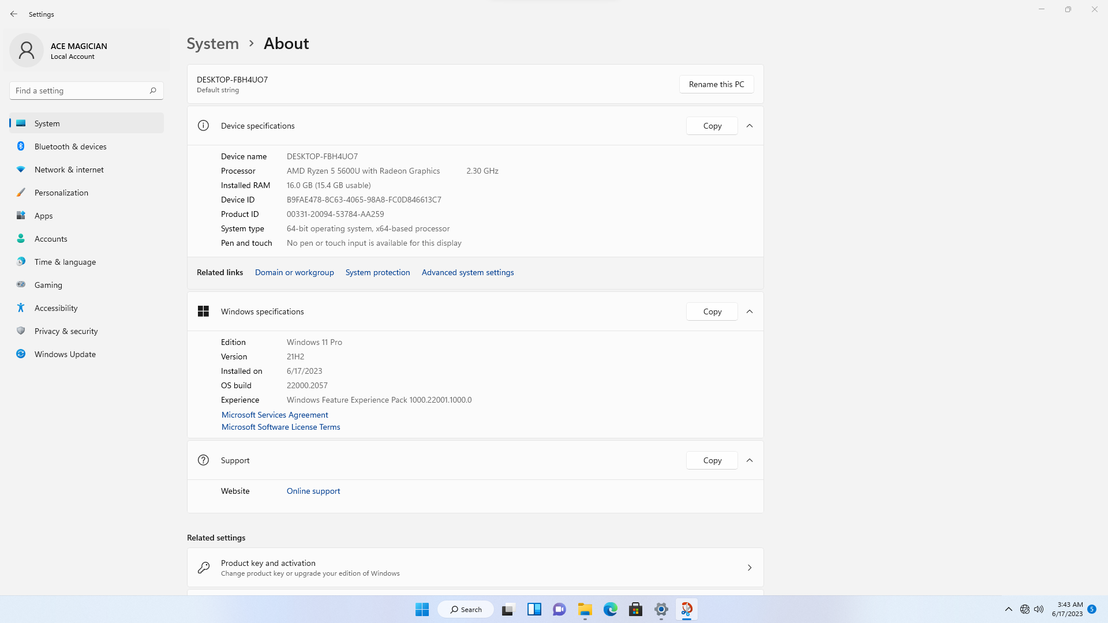Open Advanced system settings link
The image size is (1108, 623).
467,272
